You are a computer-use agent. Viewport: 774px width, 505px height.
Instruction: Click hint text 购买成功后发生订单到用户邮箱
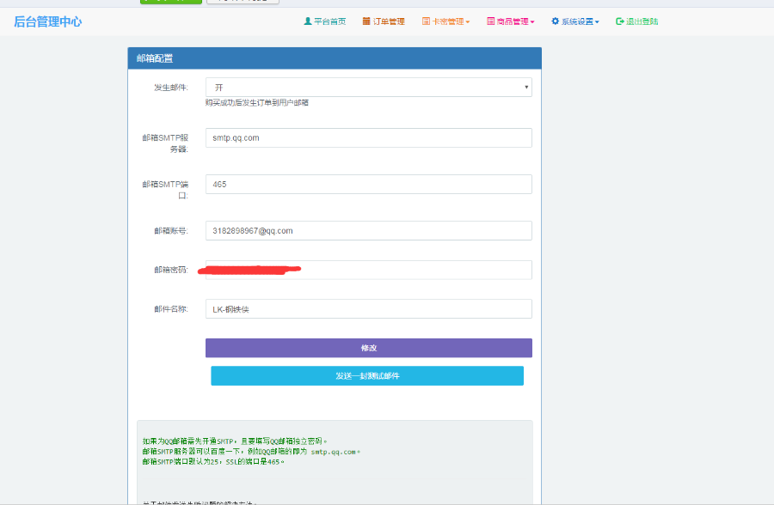click(257, 102)
